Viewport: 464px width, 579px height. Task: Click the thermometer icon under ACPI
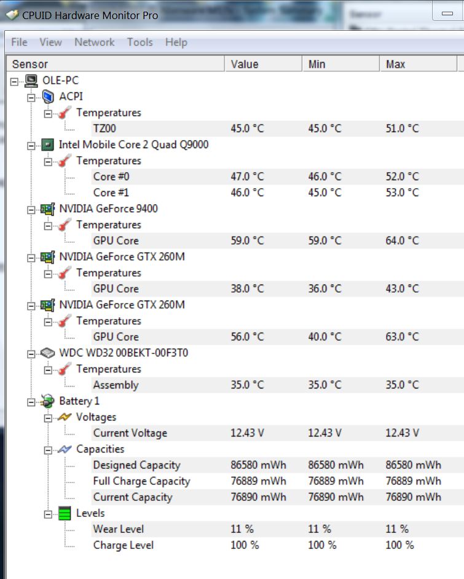pyautogui.click(x=65, y=112)
